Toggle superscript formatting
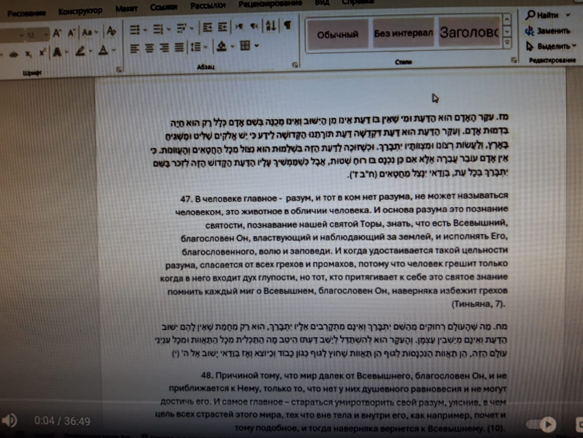 42,53
